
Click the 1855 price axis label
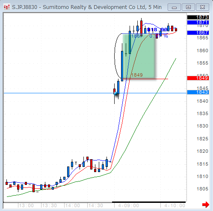click(x=202, y=63)
